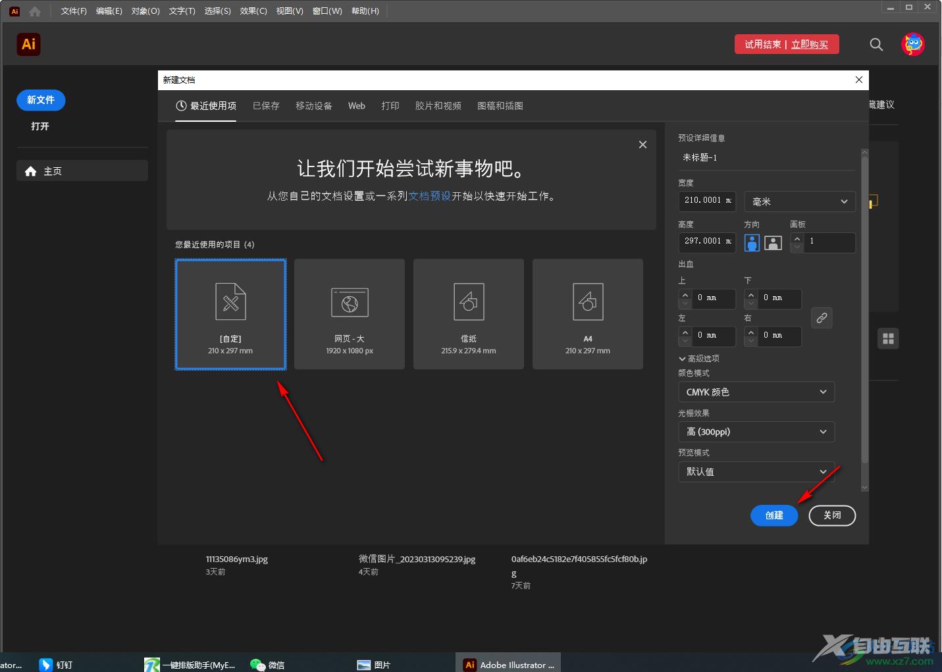Switch to 打印 tab
The height and width of the screenshot is (672, 942).
(x=390, y=106)
